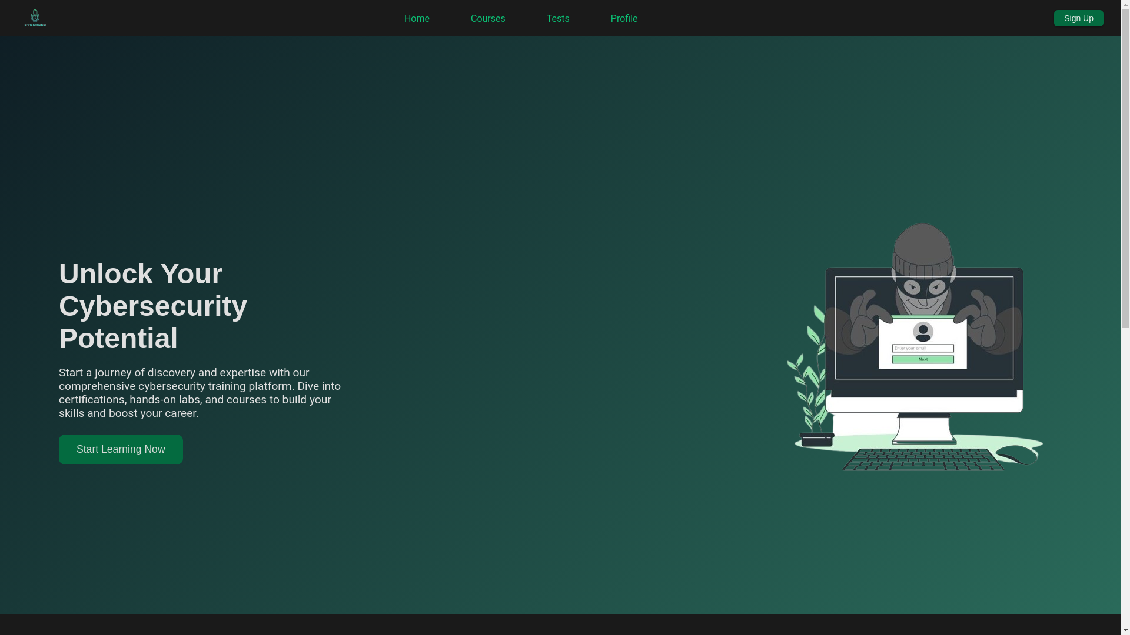Go to the Home nav link
The height and width of the screenshot is (635, 1130).
click(417, 19)
